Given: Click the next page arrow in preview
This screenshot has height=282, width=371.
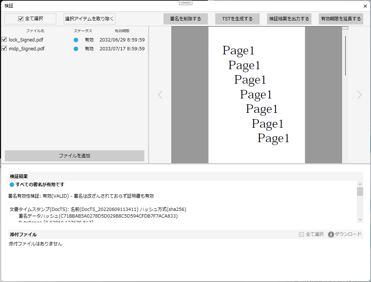Looking at the screenshot, I should 360,95.
